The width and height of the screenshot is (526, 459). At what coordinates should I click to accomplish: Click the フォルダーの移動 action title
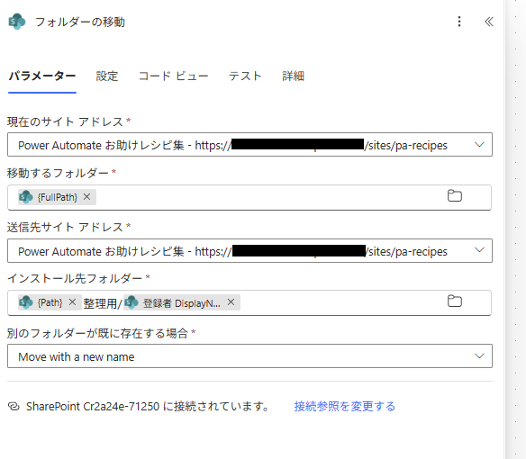pyautogui.click(x=80, y=22)
